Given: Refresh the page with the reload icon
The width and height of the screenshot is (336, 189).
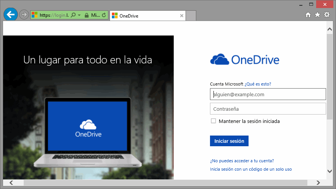Looking at the screenshot, I should point(104,15).
